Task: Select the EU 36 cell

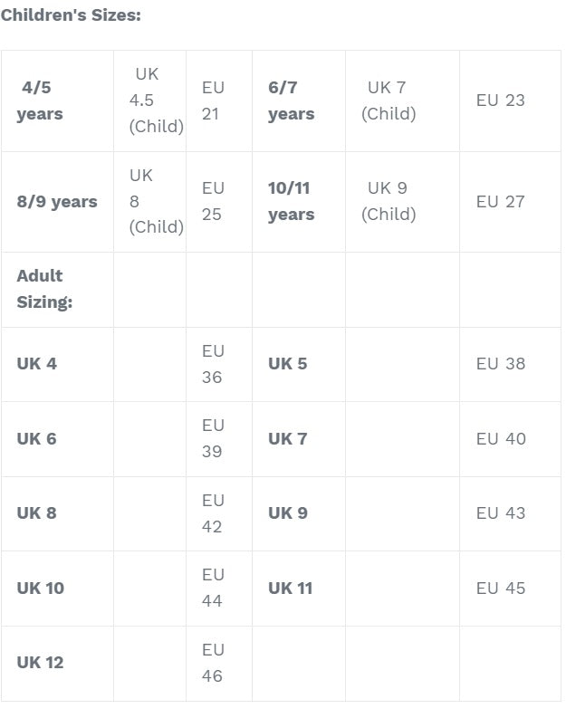Action: coord(219,365)
